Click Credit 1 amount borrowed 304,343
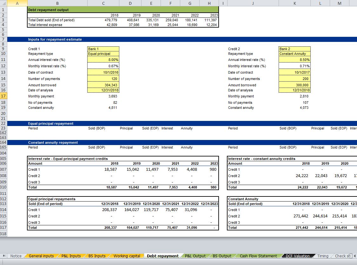This screenshot has height=265, width=357. [x=103, y=85]
